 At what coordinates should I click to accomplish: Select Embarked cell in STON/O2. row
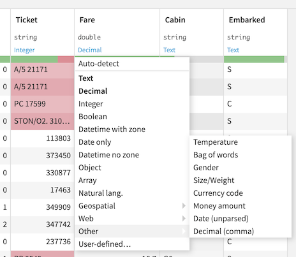pos(255,121)
